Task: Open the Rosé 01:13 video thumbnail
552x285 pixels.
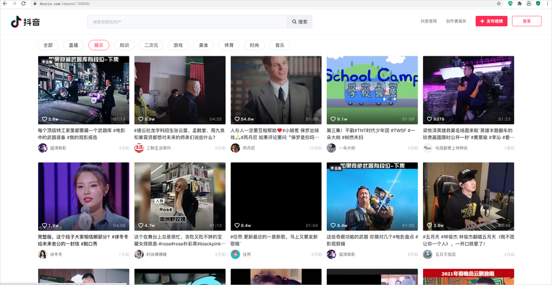Action: click(180, 196)
